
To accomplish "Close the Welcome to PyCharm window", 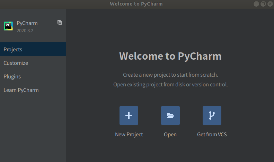I will pyautogui.click(x=270, y=4).
